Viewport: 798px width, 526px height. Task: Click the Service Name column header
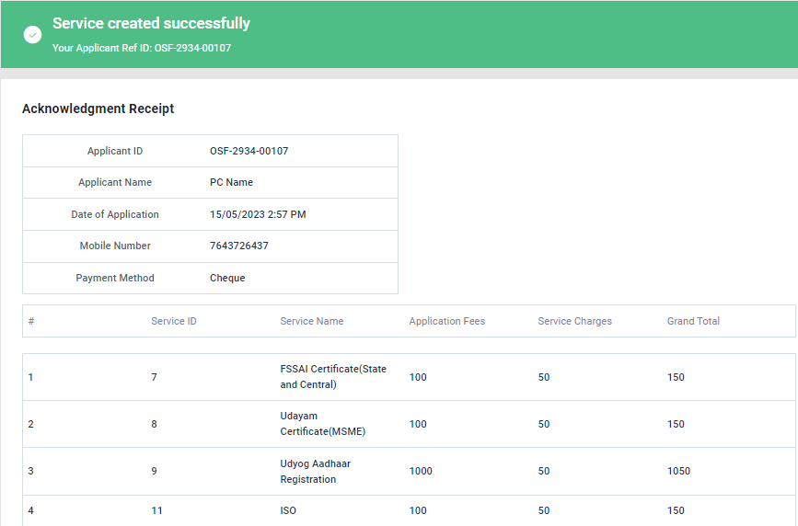coord(311,321)
